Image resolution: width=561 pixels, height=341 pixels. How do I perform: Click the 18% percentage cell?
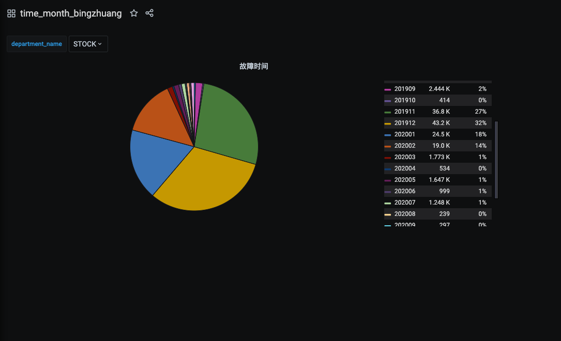pos(480,134)
